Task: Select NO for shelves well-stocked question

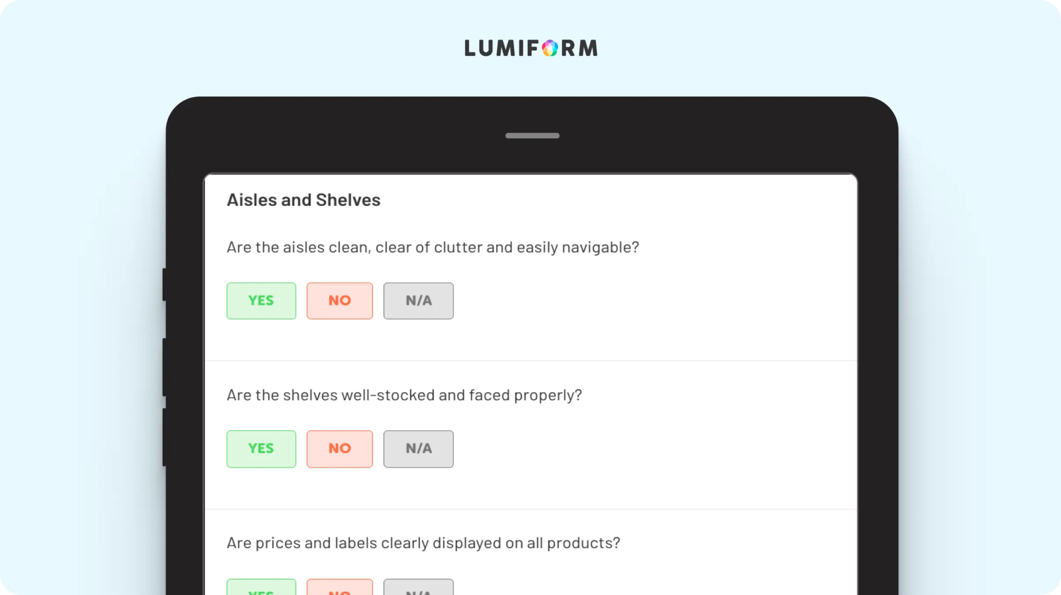Action: [x=339, y=449]
